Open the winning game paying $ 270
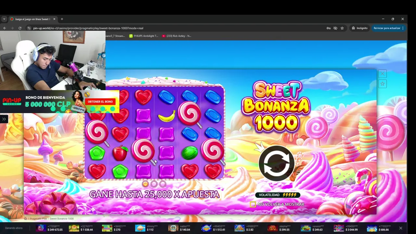416x234 pixels. (x=114, y=228)
